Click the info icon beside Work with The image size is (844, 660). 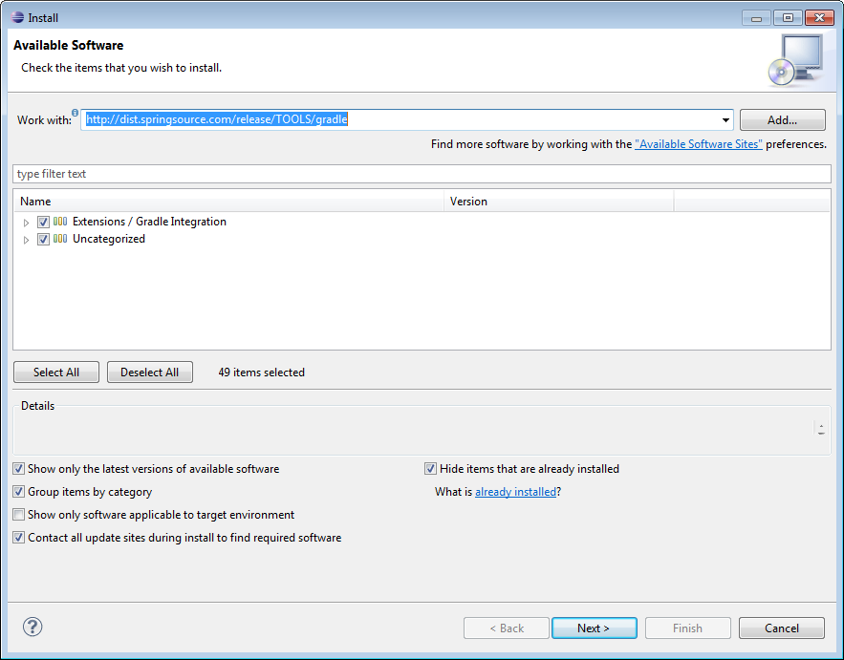(75, 112)
